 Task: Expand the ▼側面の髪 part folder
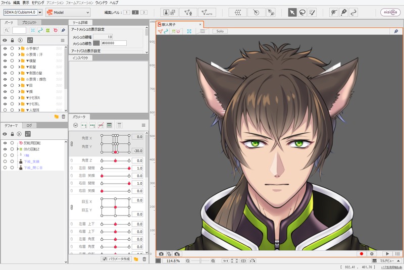tap(19, 73)
